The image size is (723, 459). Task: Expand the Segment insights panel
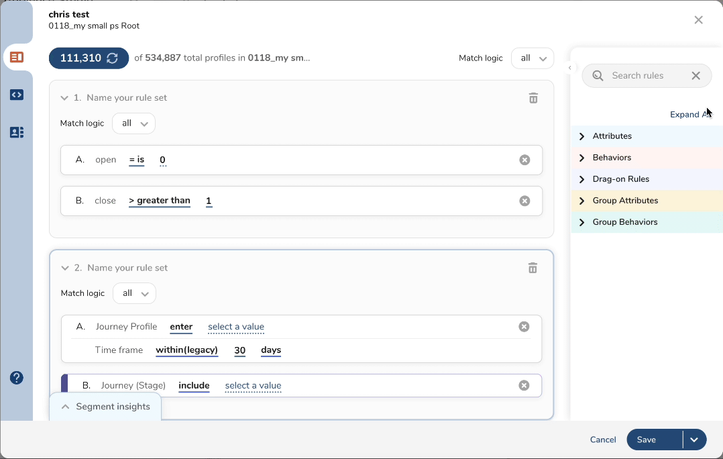click(105, 407)
